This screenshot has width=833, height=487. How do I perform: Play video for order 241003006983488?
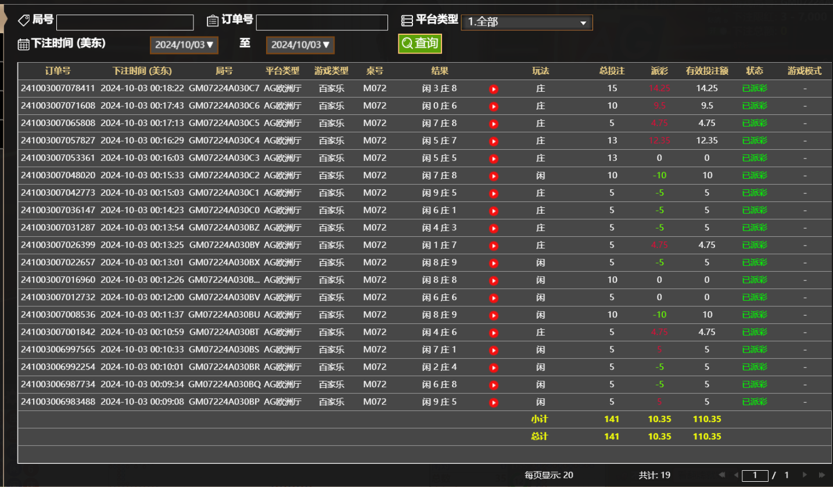click(494, 402)
